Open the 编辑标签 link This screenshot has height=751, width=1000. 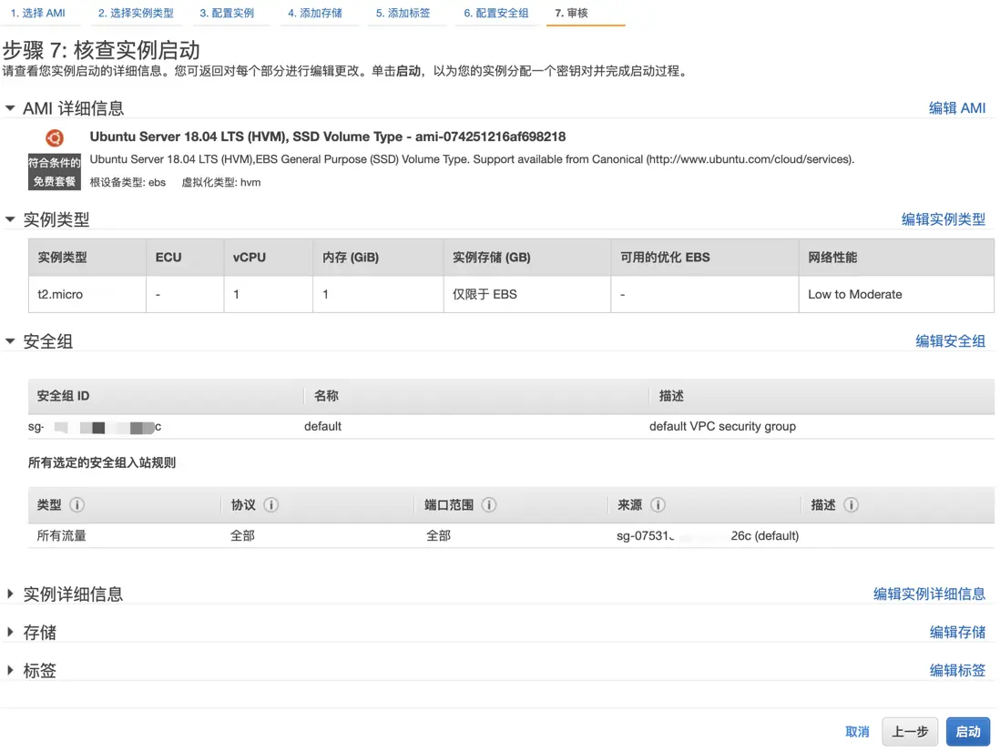tap(957, 670)
